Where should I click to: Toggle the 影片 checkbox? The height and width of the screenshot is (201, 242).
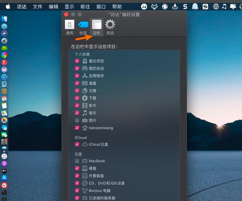(77, 105)
